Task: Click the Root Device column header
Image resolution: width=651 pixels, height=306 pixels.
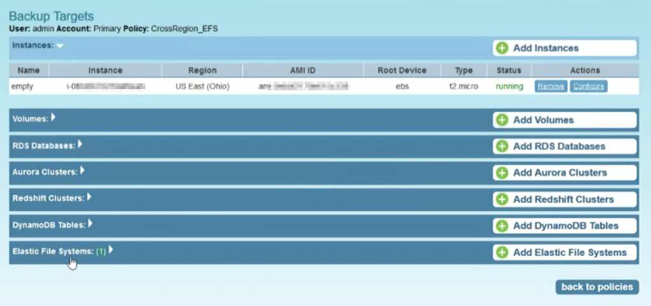Action: click(x=402, y=70)
